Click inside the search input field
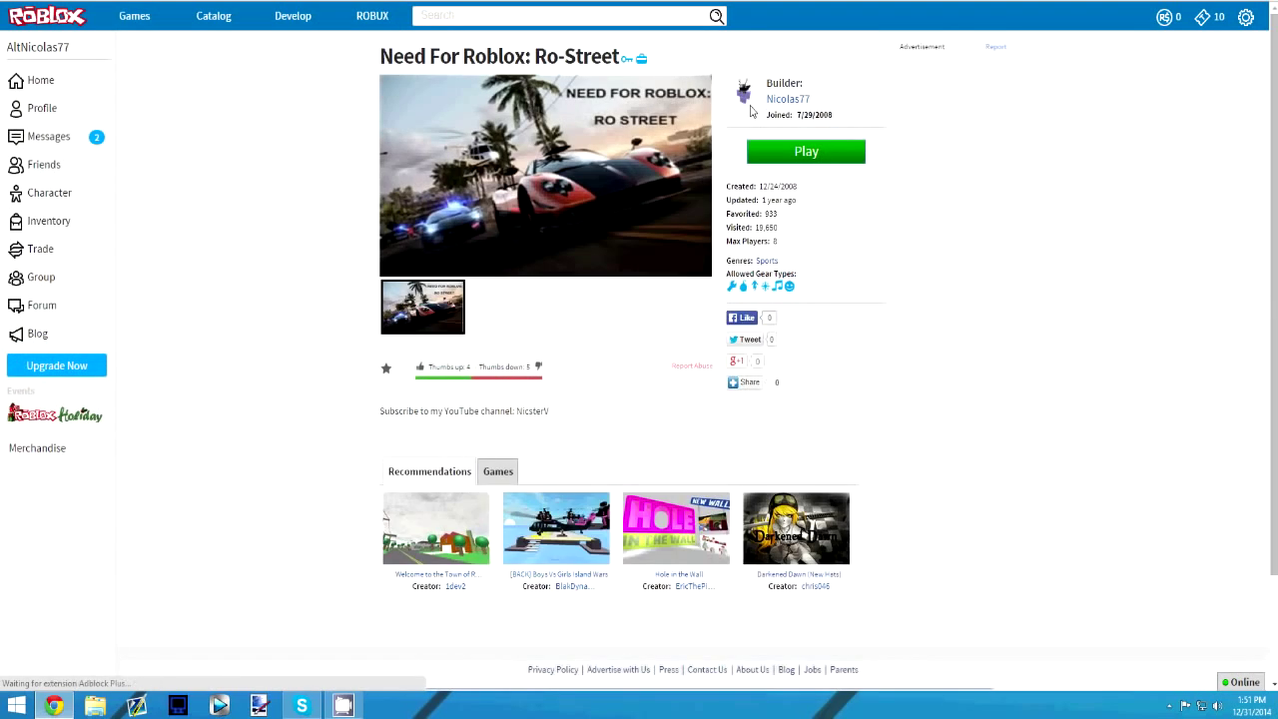 [x=559, y=16]
